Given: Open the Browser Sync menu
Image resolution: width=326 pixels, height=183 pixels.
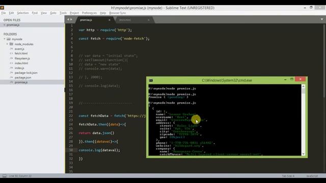Looking at the screenshot, I should tap(118, 13).
